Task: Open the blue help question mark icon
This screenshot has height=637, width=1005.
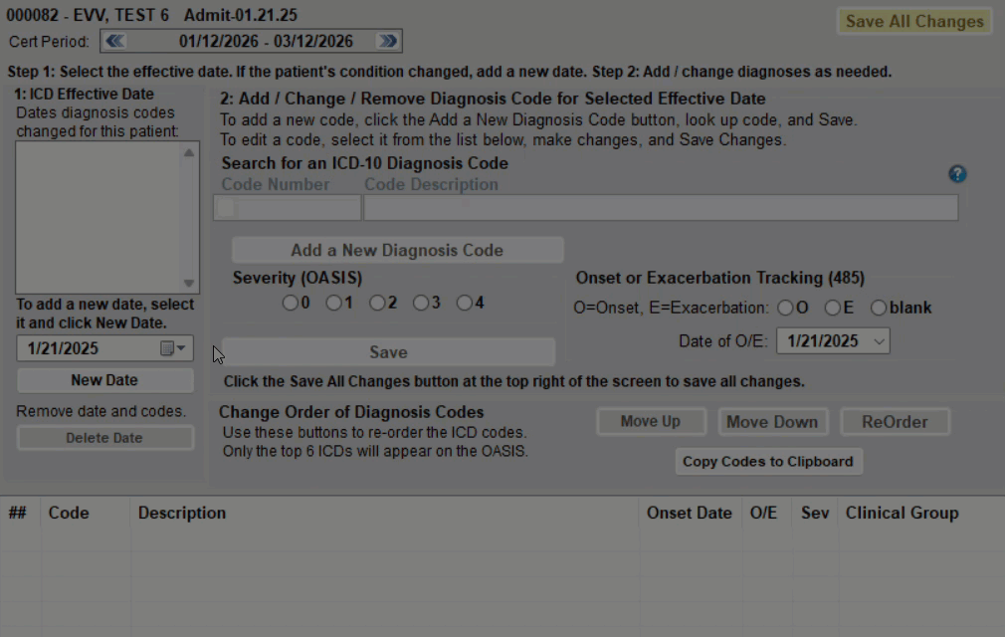Action: [x=957, y=174]
